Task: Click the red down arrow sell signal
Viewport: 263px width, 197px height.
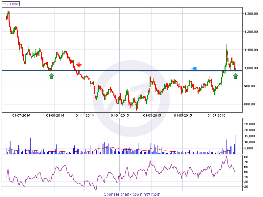Action: pos(79,64)
